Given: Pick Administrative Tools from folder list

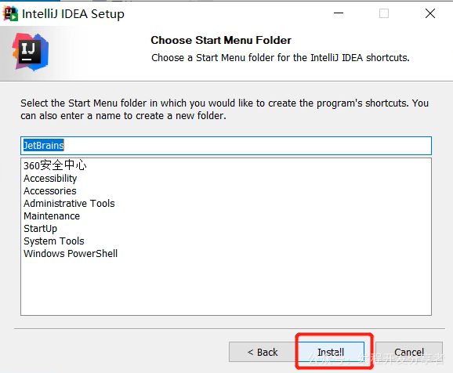Looking at the screenshot, I should pos(69,204).
